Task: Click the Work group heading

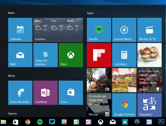Action: point(12,76)
